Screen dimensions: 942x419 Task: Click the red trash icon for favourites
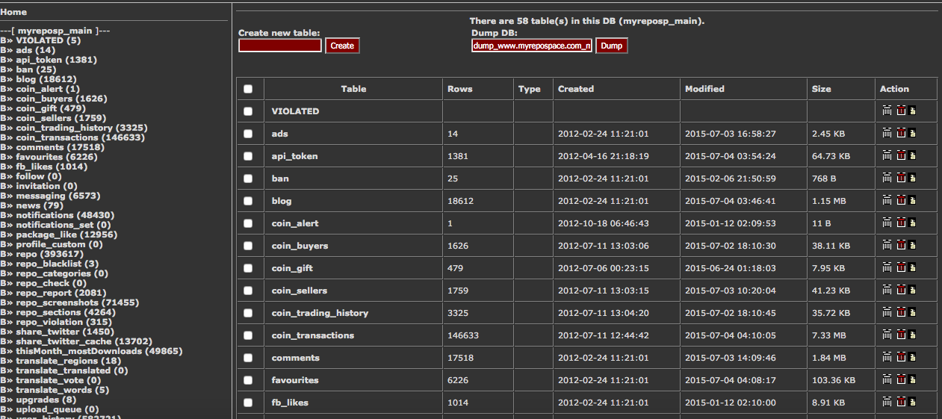pos(901,379)
